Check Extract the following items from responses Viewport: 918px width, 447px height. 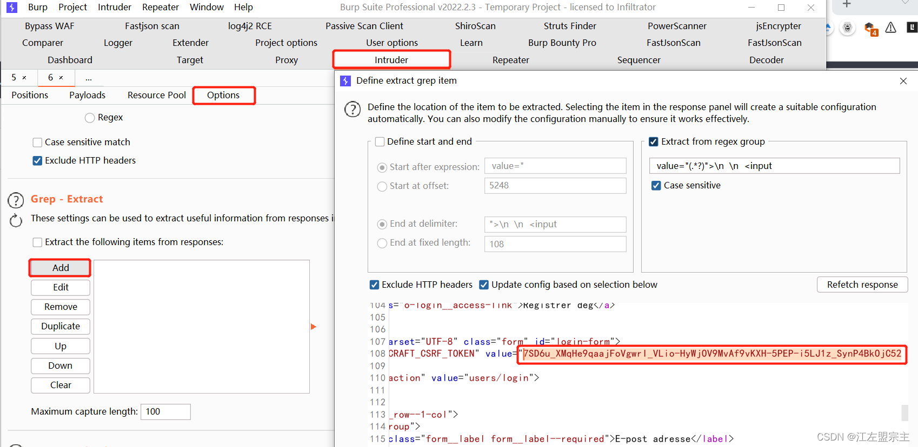[37, 242]
